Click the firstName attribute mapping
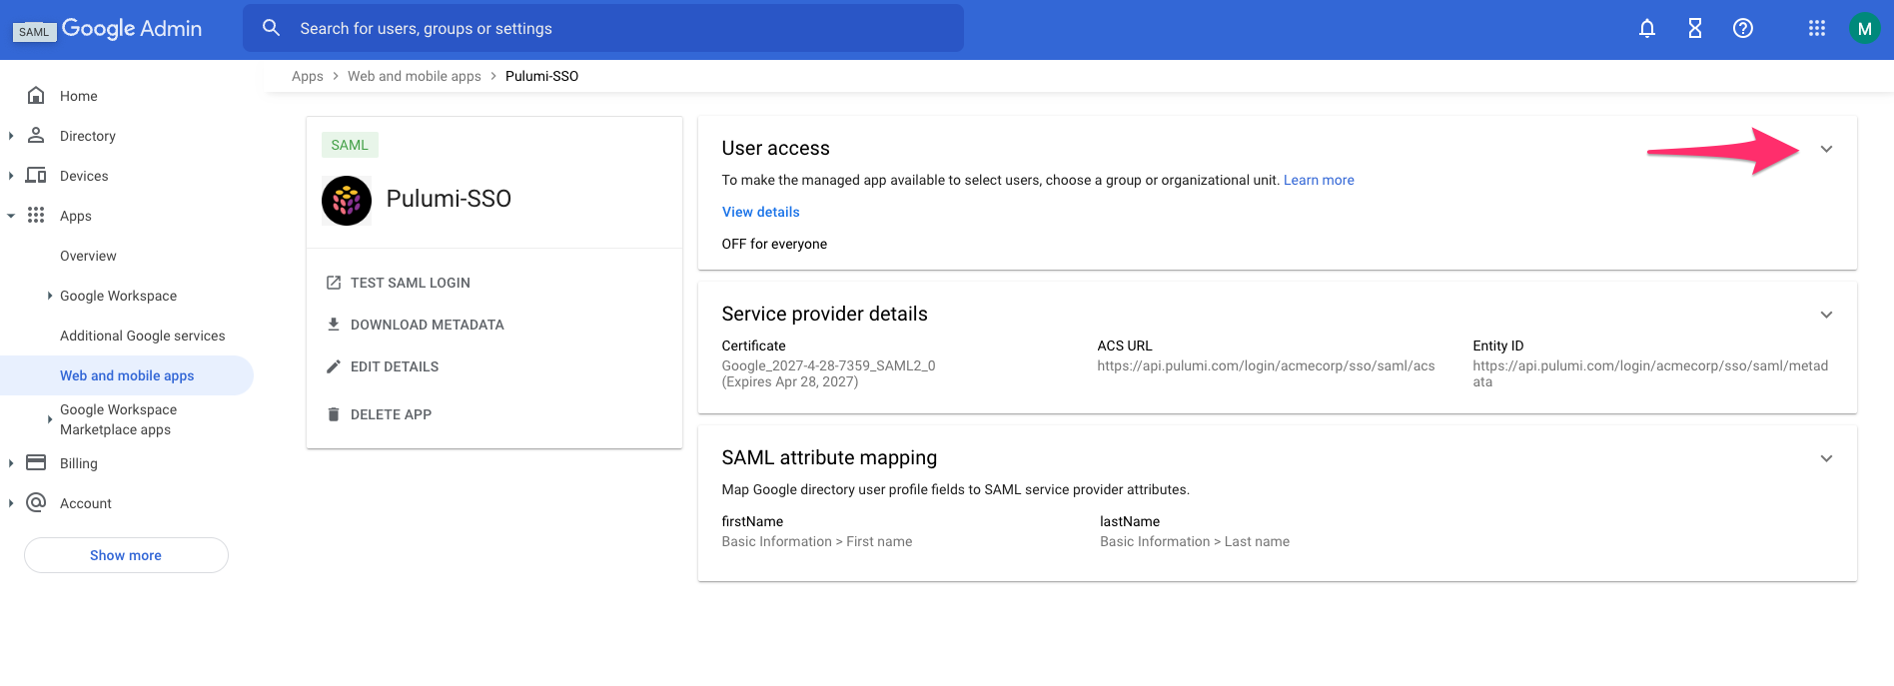Viewport: 1894px width, 686px height. pyautogui.click(x=817, y=531)
